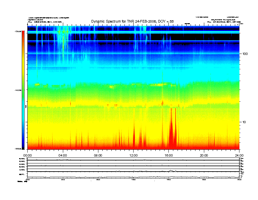
Task: Click the plot title 'Dynamic Spectrum for TNR 24-FEB-2006'
Action: (x=133, y=21)
